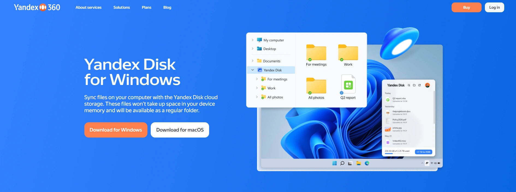The height and width of the screenshot is (192, 516).
Task: Select the Documents folder icon in tree
Action: click(x=259, y=61)
